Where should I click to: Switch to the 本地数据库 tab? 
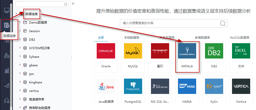pos(132,37)
